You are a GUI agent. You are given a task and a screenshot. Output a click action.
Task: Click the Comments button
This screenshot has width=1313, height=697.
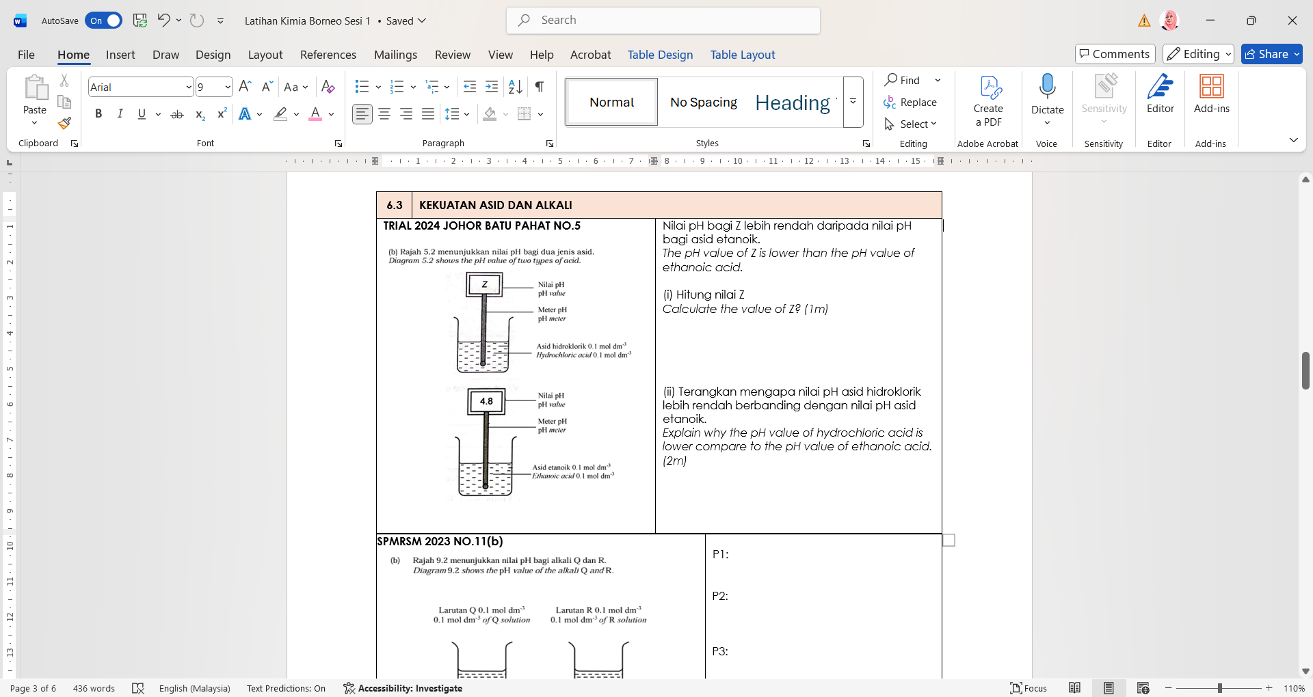pos(1115,54)
